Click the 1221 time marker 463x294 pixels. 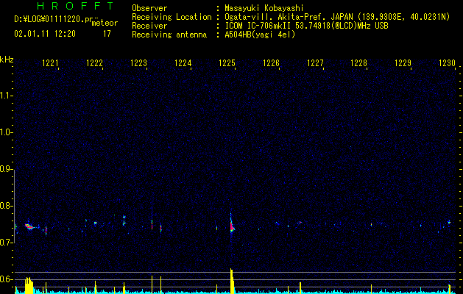click(x=50, y=63)
